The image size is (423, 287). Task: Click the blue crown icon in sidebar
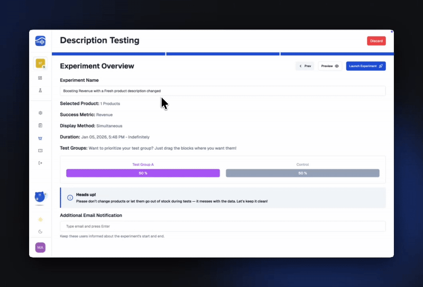click(40, 138)
